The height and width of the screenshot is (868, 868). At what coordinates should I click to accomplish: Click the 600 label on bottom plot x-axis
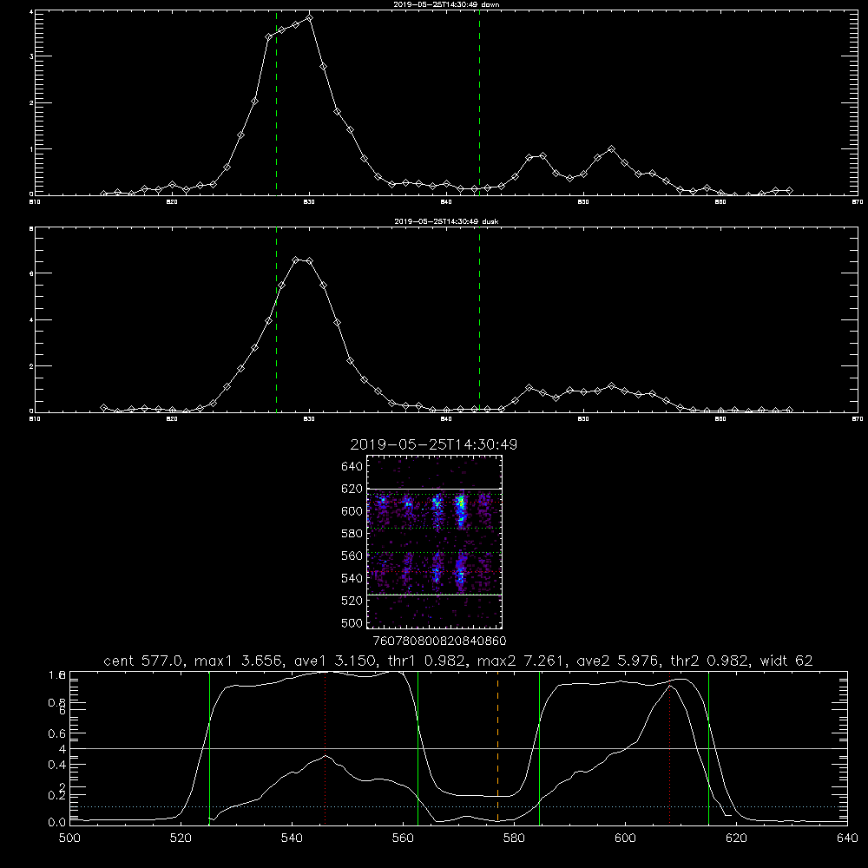[x=625, y=838]
